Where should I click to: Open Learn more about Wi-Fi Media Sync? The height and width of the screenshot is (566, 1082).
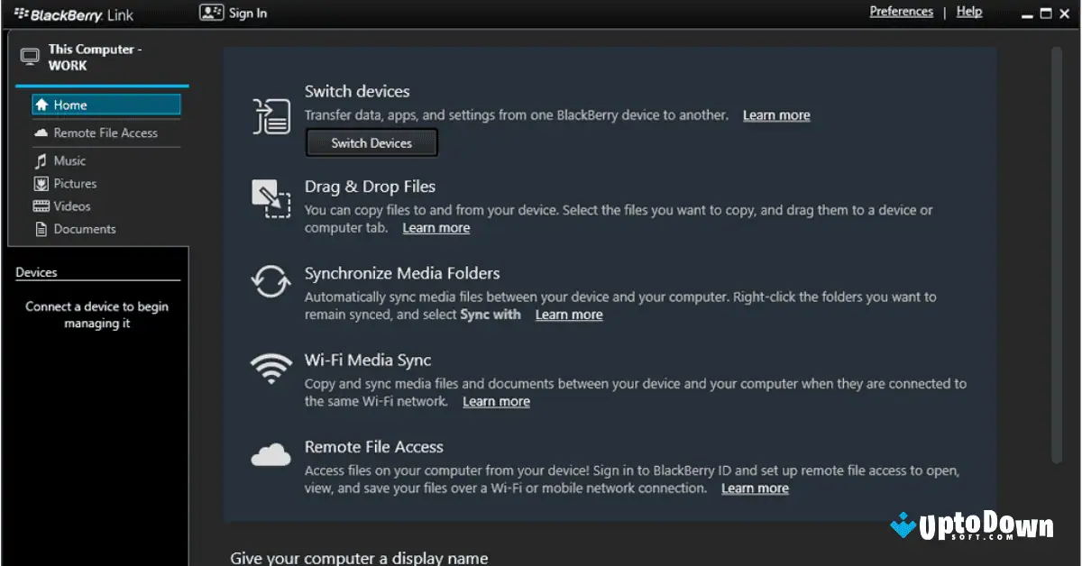coord(496,401)
